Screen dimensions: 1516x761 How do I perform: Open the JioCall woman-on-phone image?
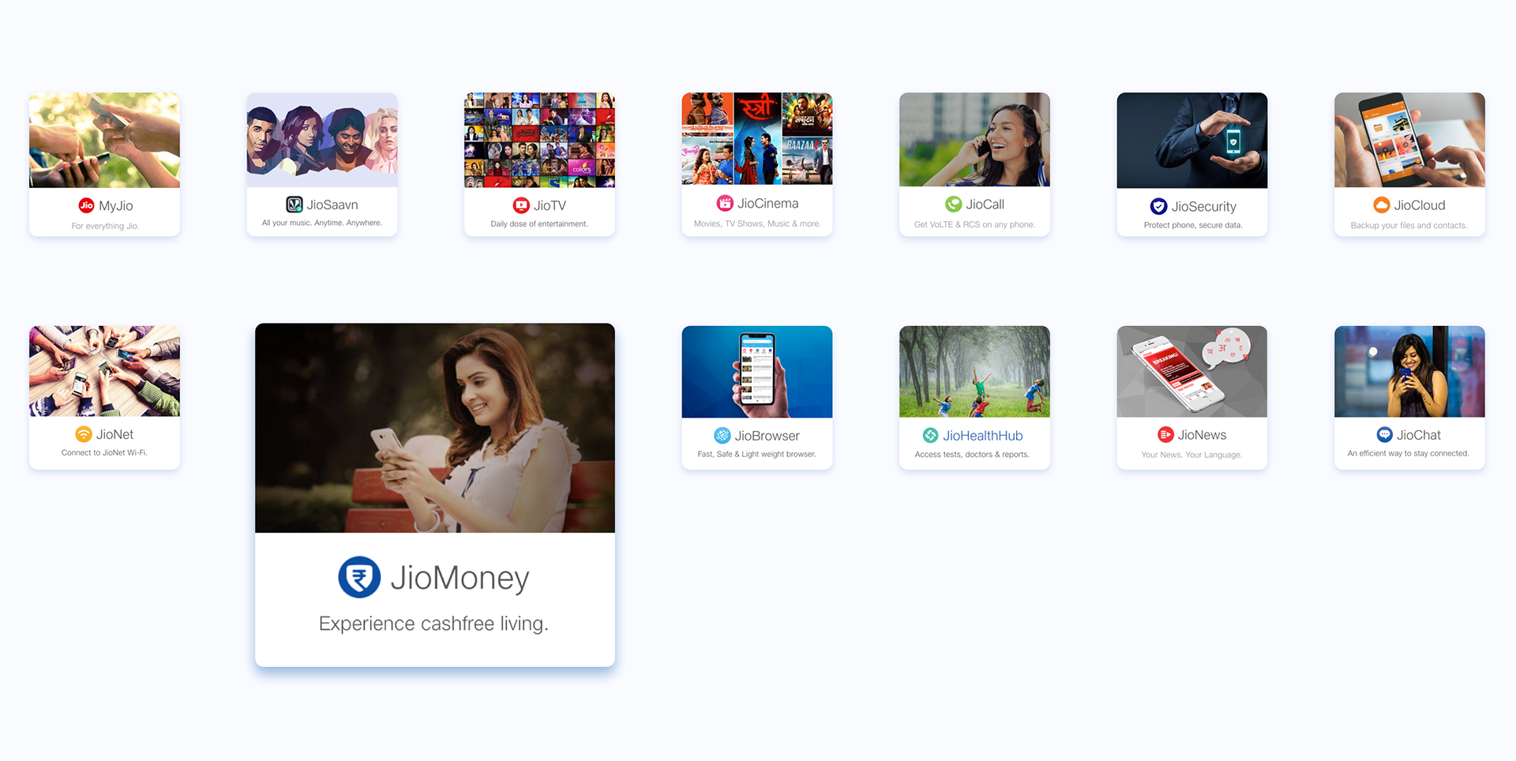pos(974,140)
